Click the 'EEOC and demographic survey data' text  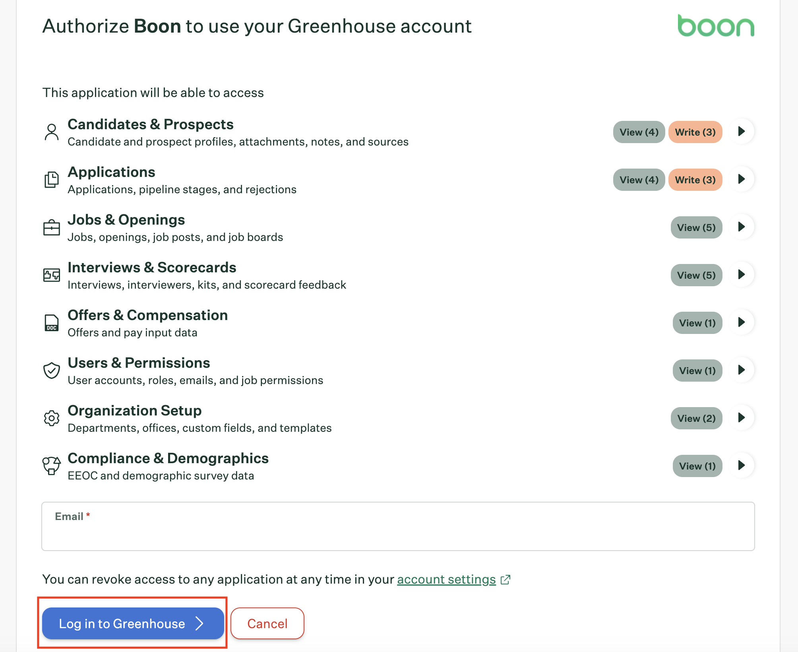(161, 475)
